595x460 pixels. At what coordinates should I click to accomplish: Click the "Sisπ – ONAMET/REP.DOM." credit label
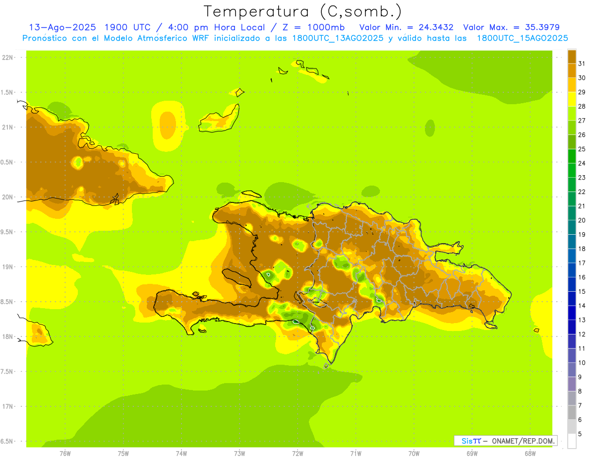pyautogui.click(x=506, y=441)
